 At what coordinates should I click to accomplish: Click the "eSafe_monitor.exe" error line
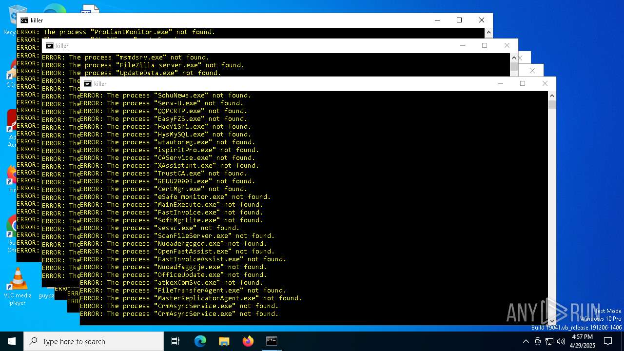[x=175, y=197]
